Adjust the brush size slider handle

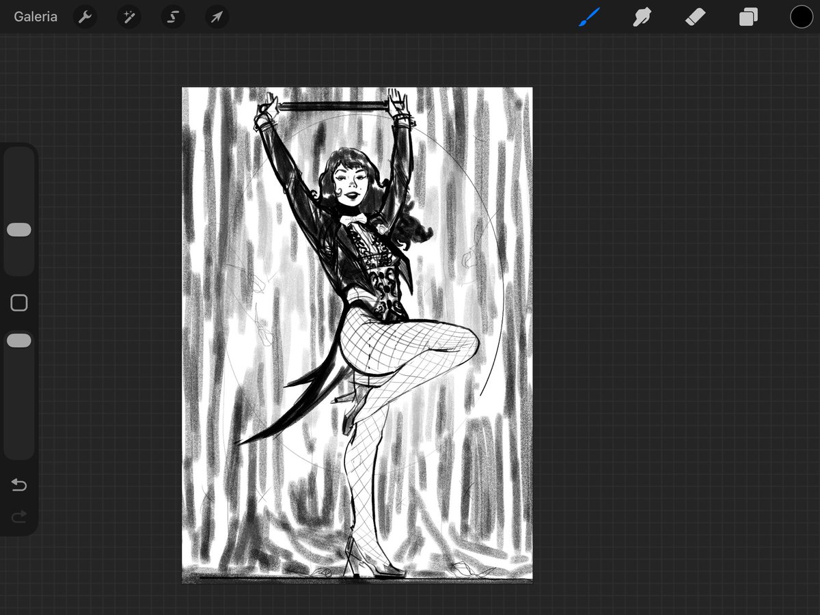click(x=19, y=230)
